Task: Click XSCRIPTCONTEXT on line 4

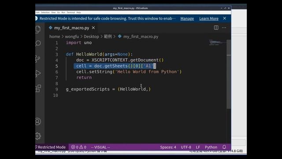Action: tap(110, 60)
